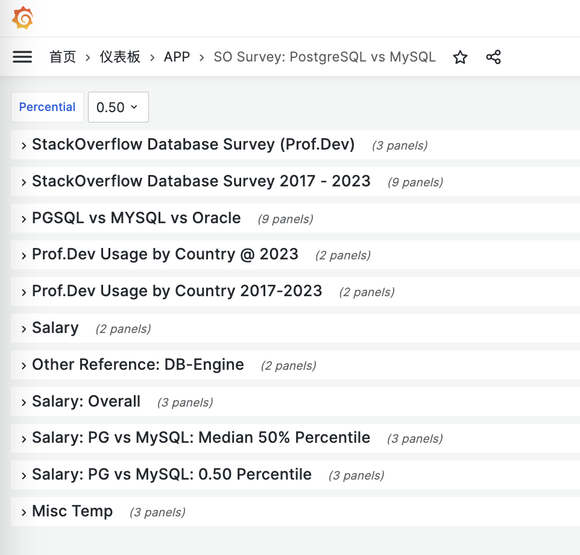Click the share dashboard icon
This screenshot has width=580, height=555.
(x=493, y=57)
